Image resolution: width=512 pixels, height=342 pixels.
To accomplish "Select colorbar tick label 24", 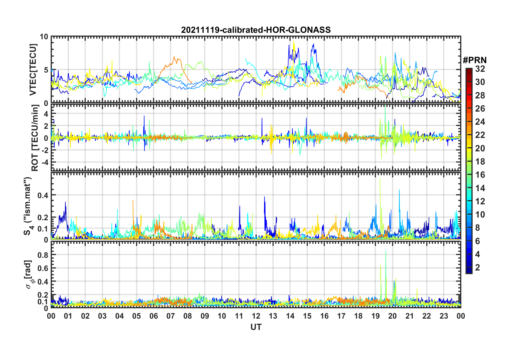I will point(480,122).
